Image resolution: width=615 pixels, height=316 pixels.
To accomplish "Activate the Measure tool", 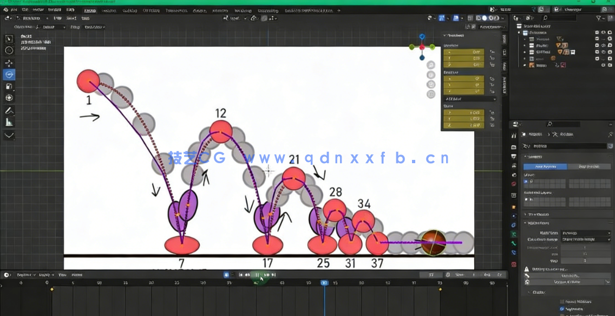I will (x=9, y=122).
